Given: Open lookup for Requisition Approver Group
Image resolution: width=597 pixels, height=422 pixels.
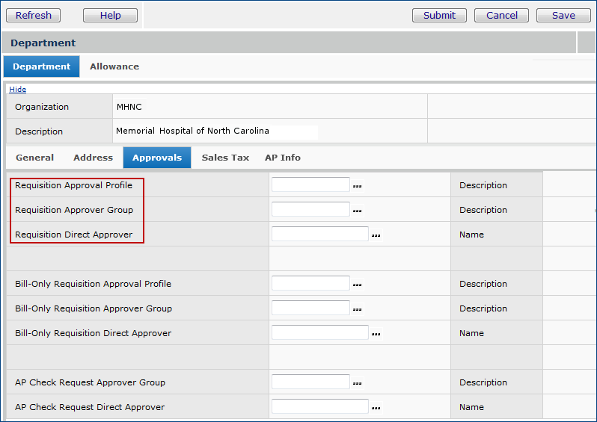Looking at the screenshot, I should point(357,211).
